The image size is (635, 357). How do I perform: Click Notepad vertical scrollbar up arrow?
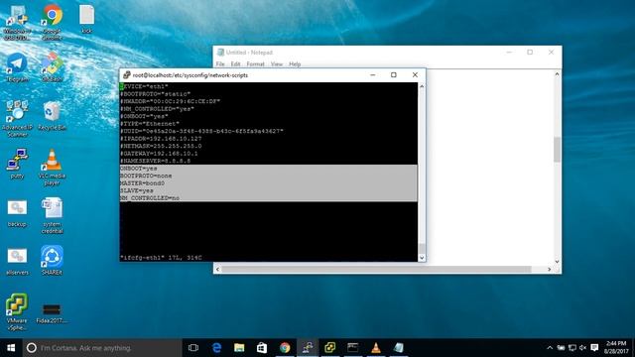tap(557, 74)
